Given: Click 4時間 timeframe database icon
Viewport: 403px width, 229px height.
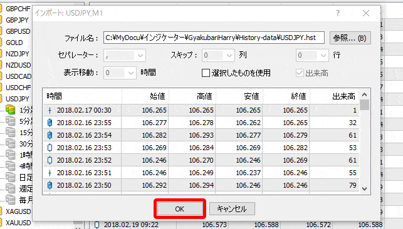Looking at the screenshot, I should pos(11,166).
